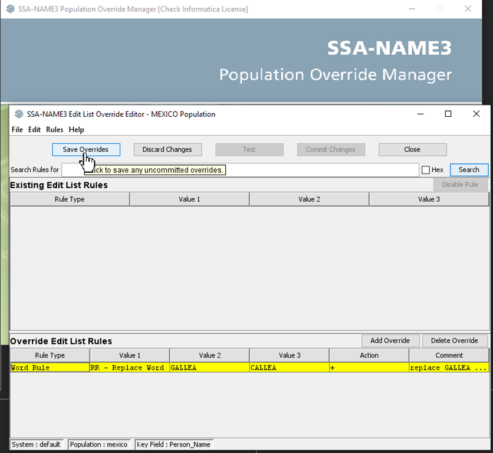Open the Rules menu
Viewport: 493px width, 453px height.
(x=55, y=130)
